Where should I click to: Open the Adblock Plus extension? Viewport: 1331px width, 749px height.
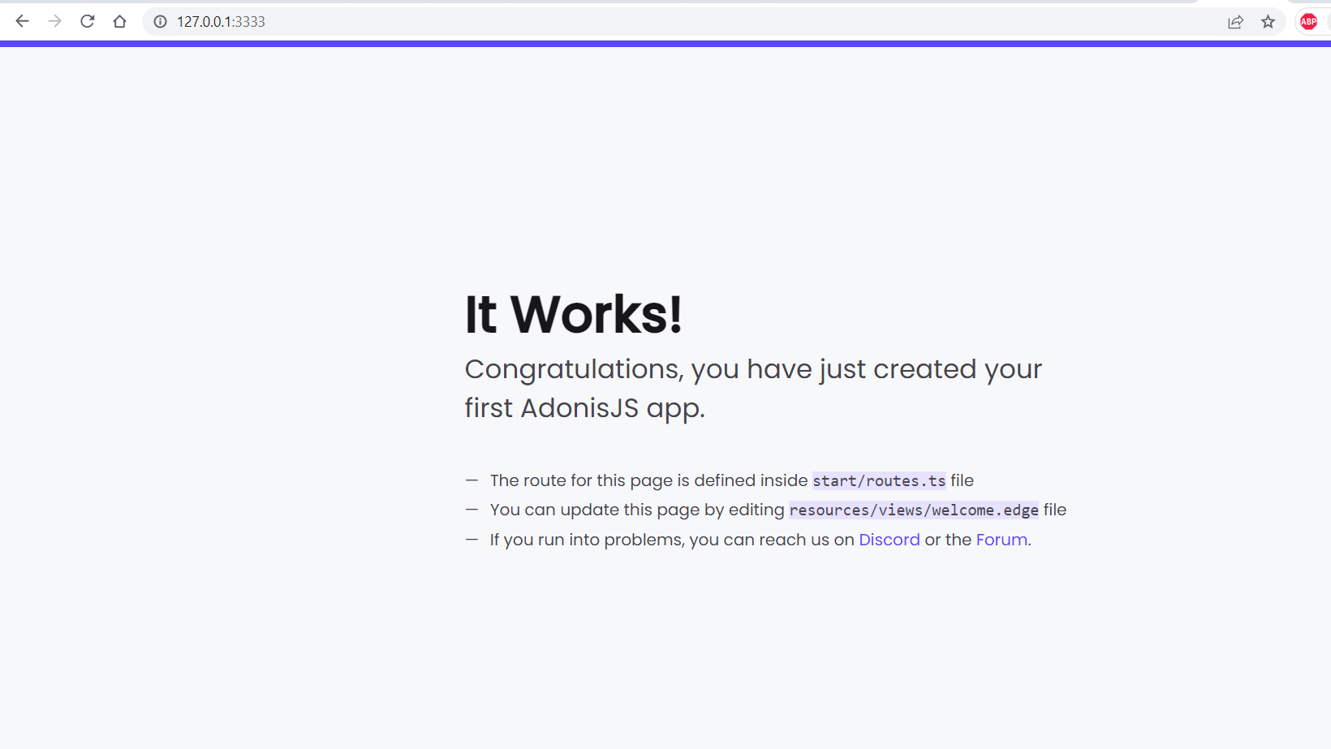pyautogui.click(x=1308, y=22)
